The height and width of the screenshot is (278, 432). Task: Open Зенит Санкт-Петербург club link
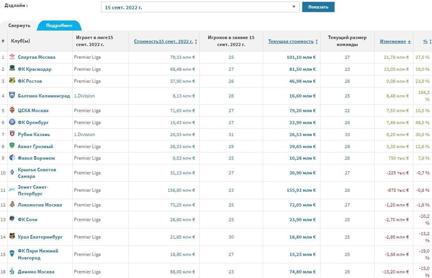click(33, 190)
